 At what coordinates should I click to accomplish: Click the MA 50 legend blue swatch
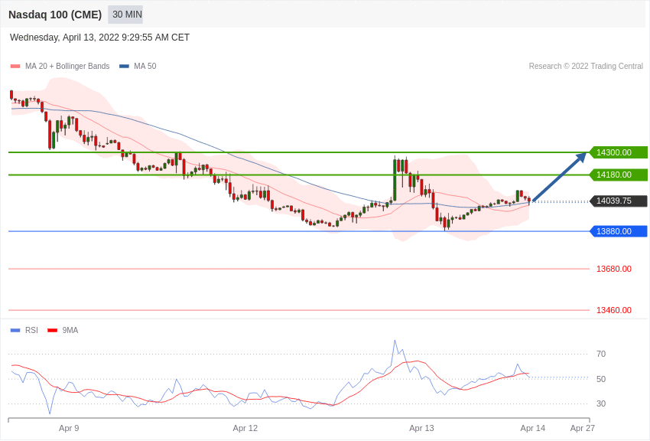pyautogui.click(x=124, y=67)
